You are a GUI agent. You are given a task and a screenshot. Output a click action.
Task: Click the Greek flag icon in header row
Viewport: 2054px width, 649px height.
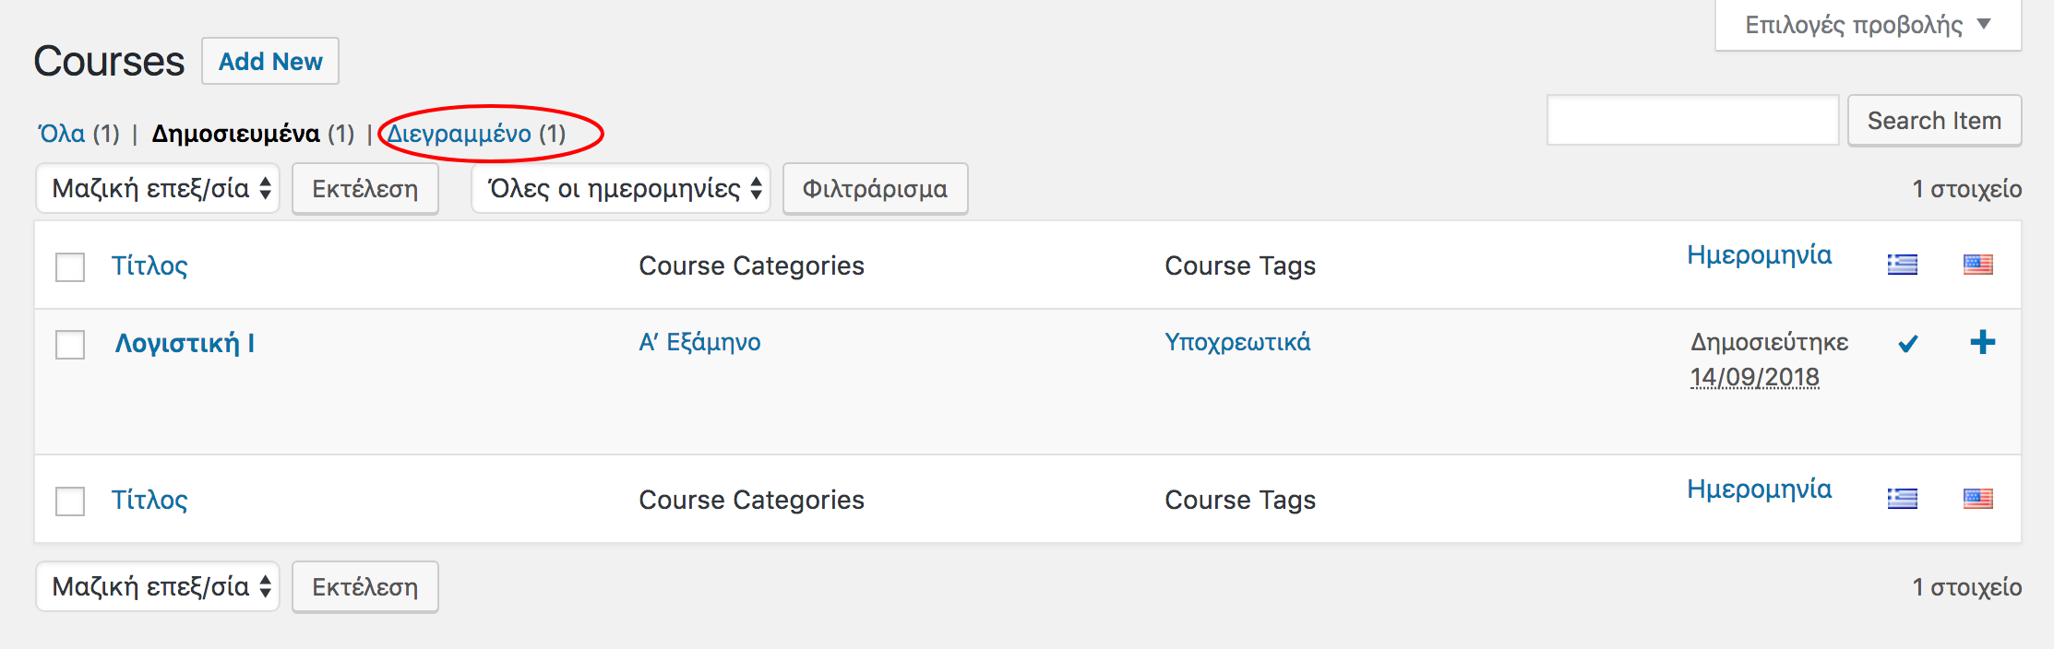(1902, 265)
